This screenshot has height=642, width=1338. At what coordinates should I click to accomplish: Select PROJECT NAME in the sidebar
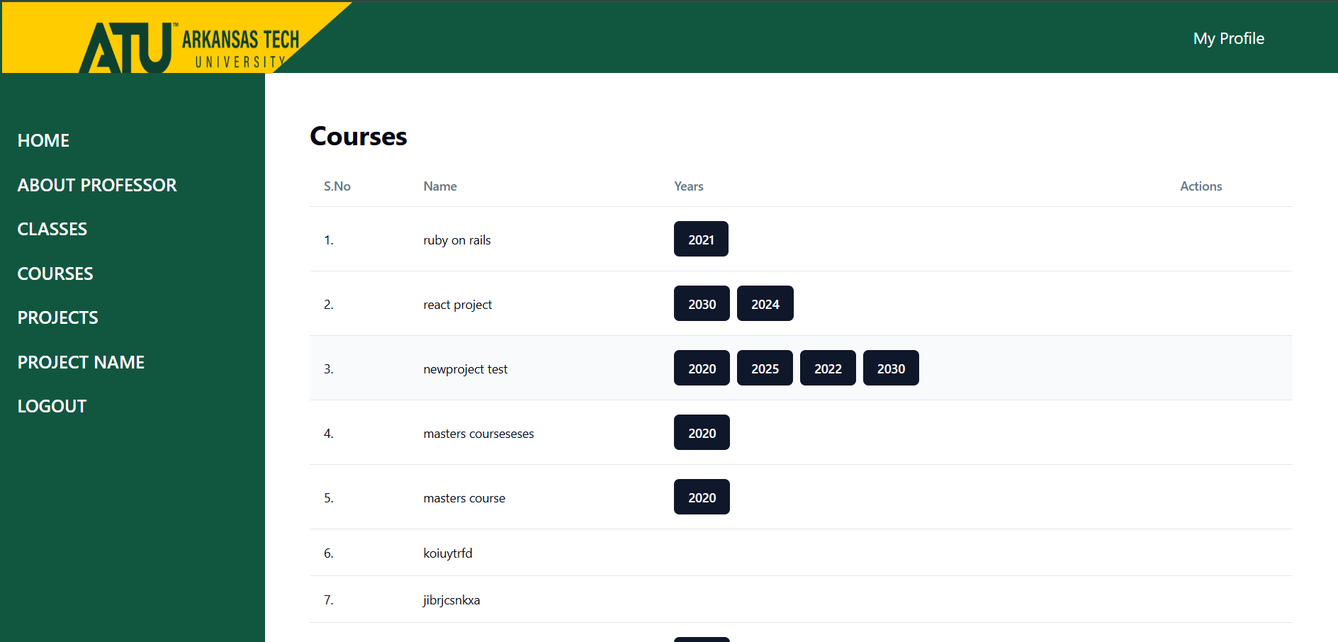tap(81, 361)
